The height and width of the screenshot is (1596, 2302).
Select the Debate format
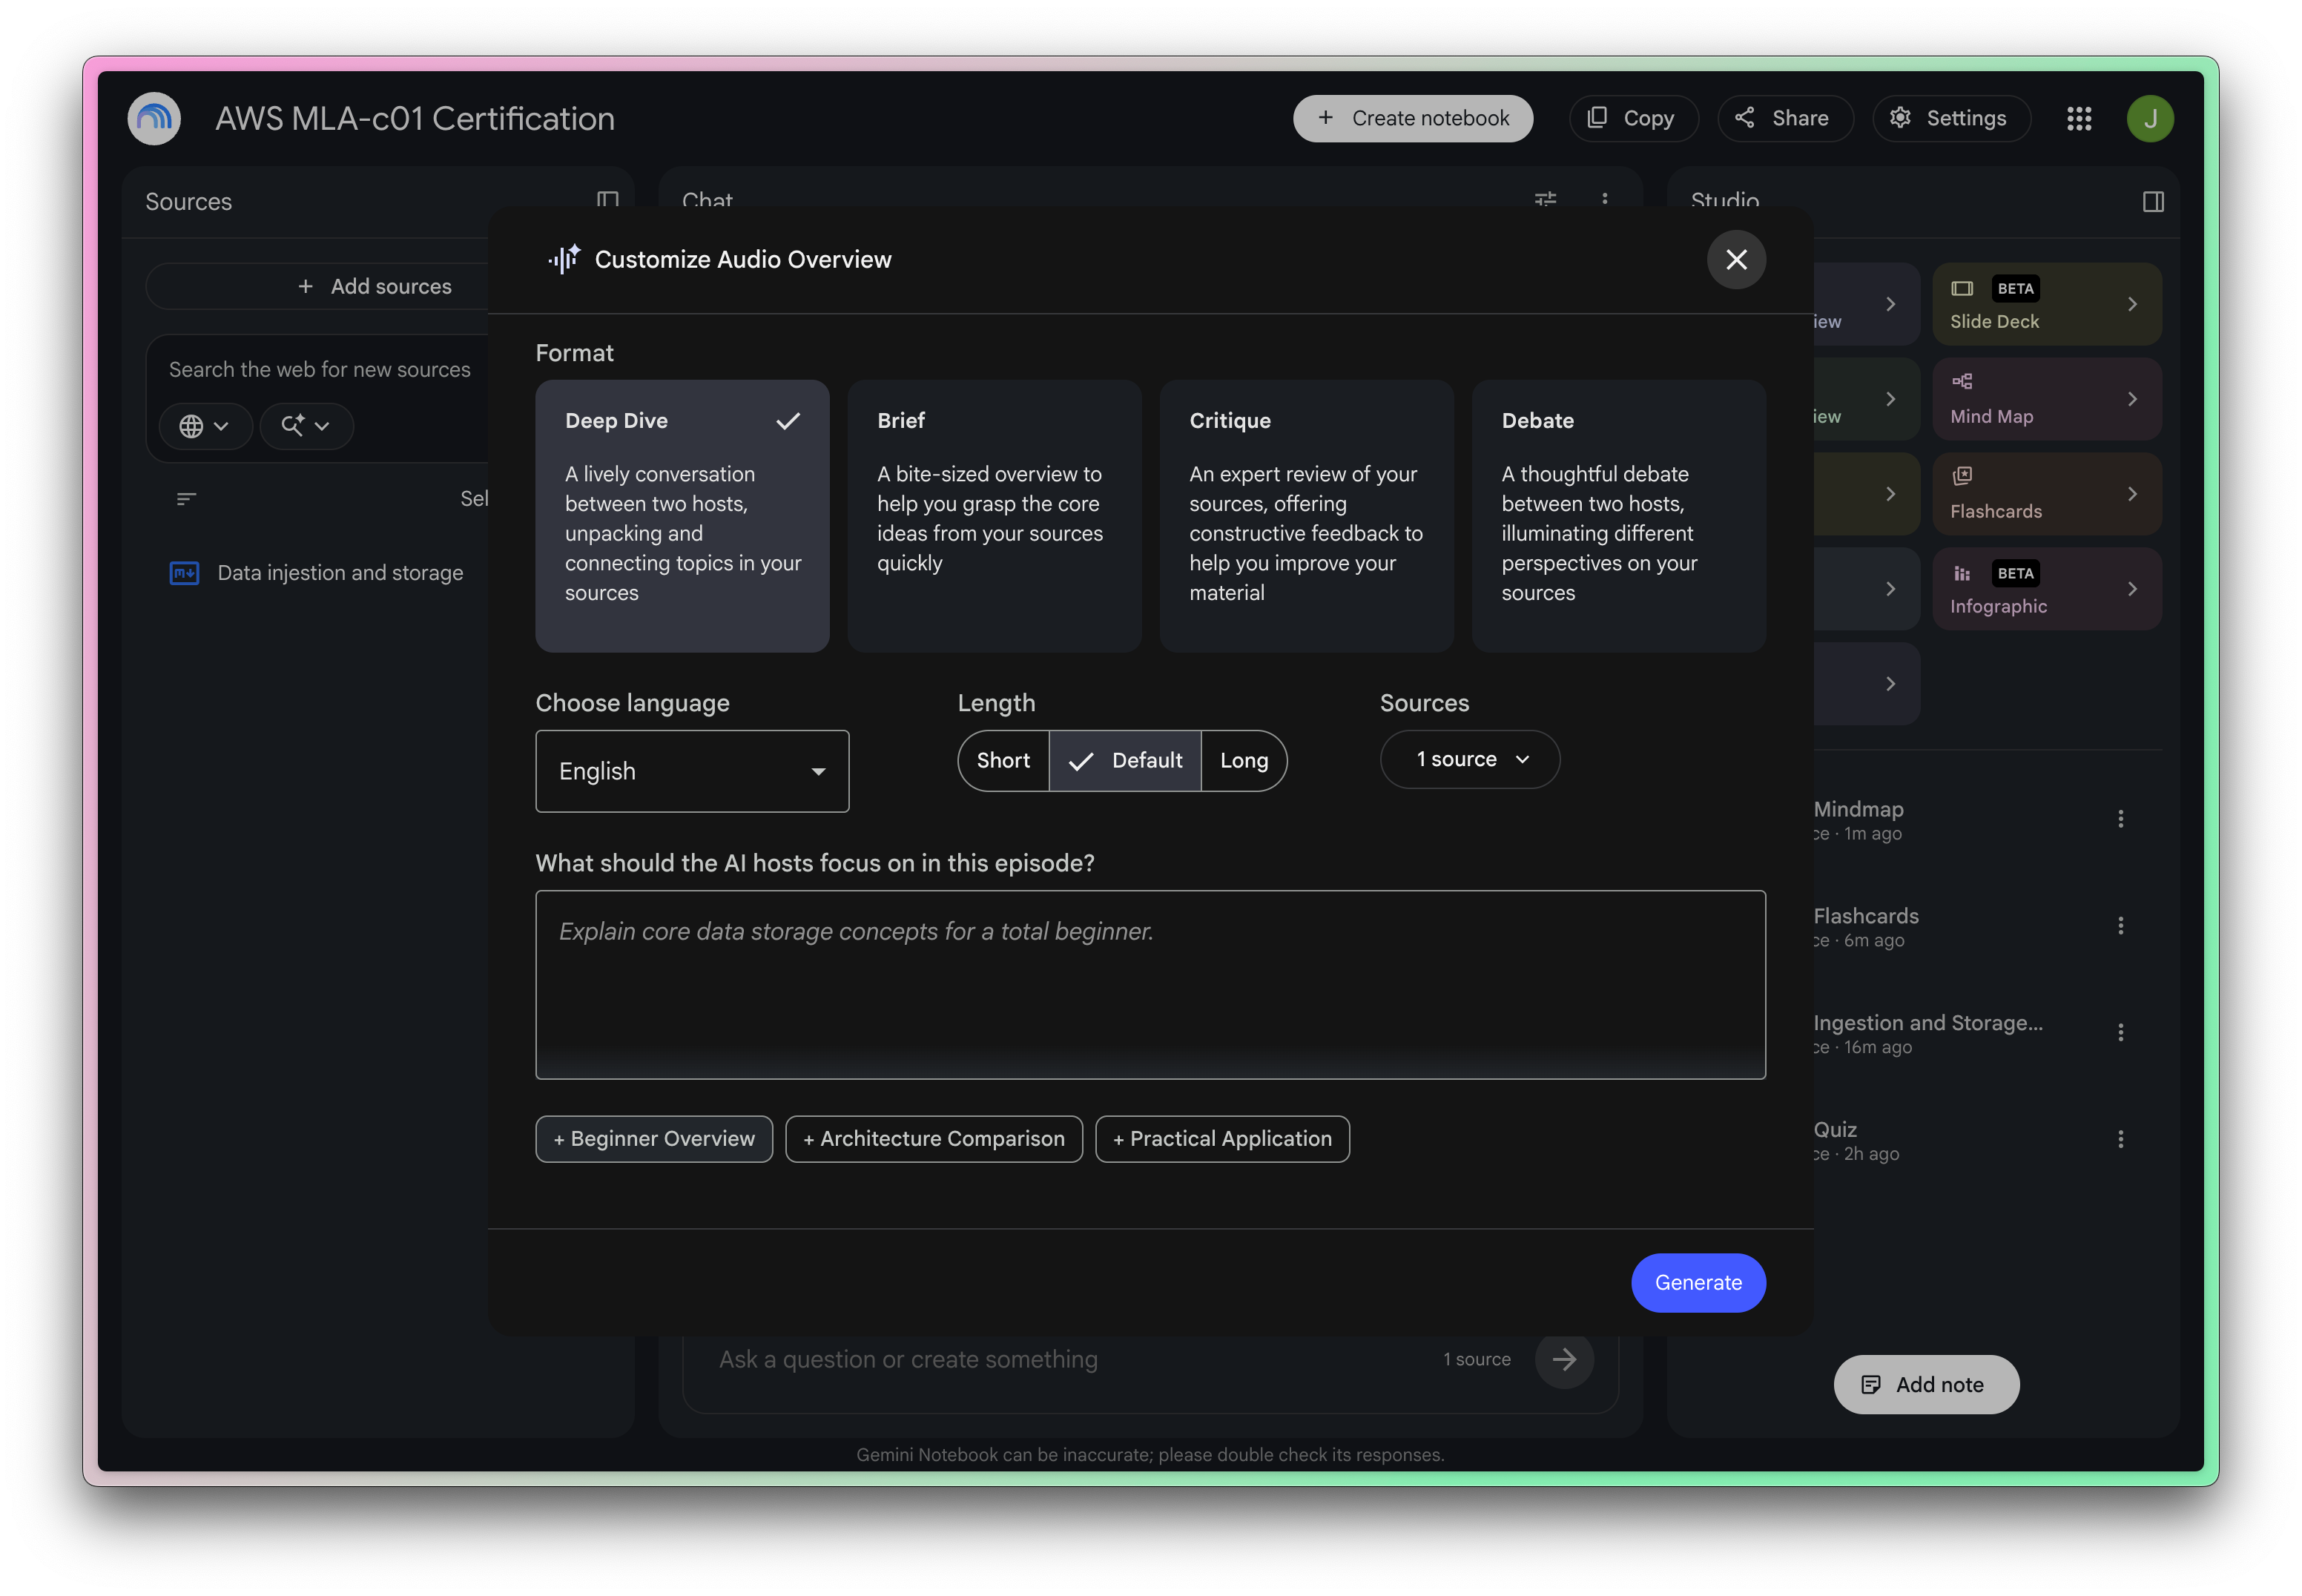pos(1618,516)
